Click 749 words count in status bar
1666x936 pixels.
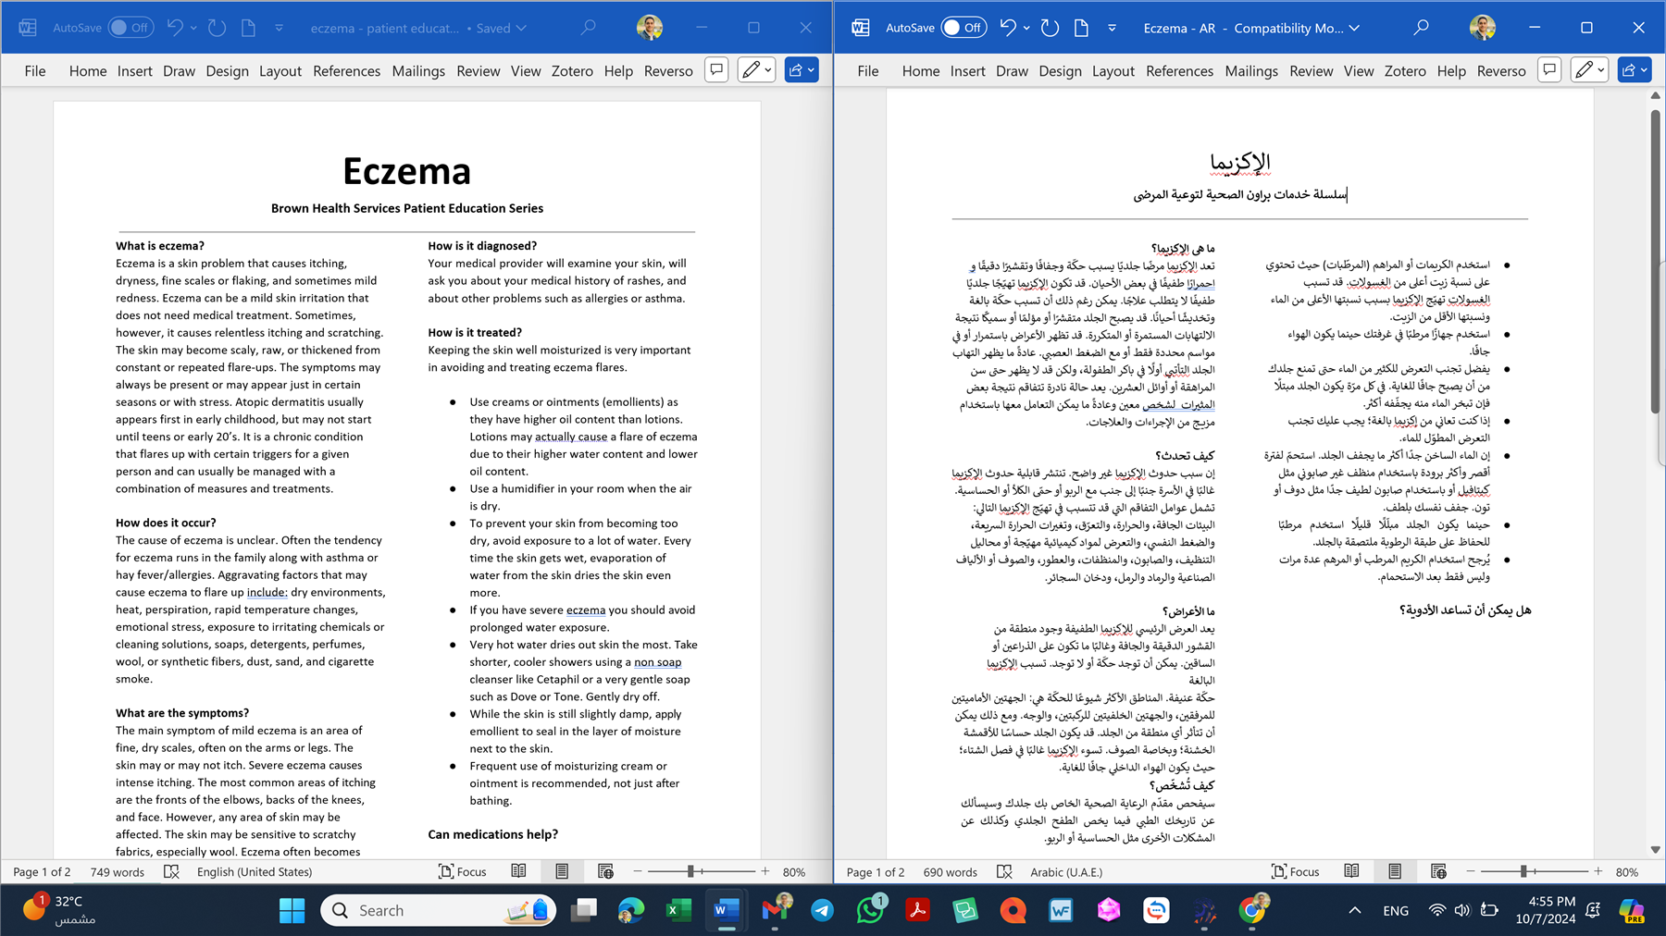point(118,871)
